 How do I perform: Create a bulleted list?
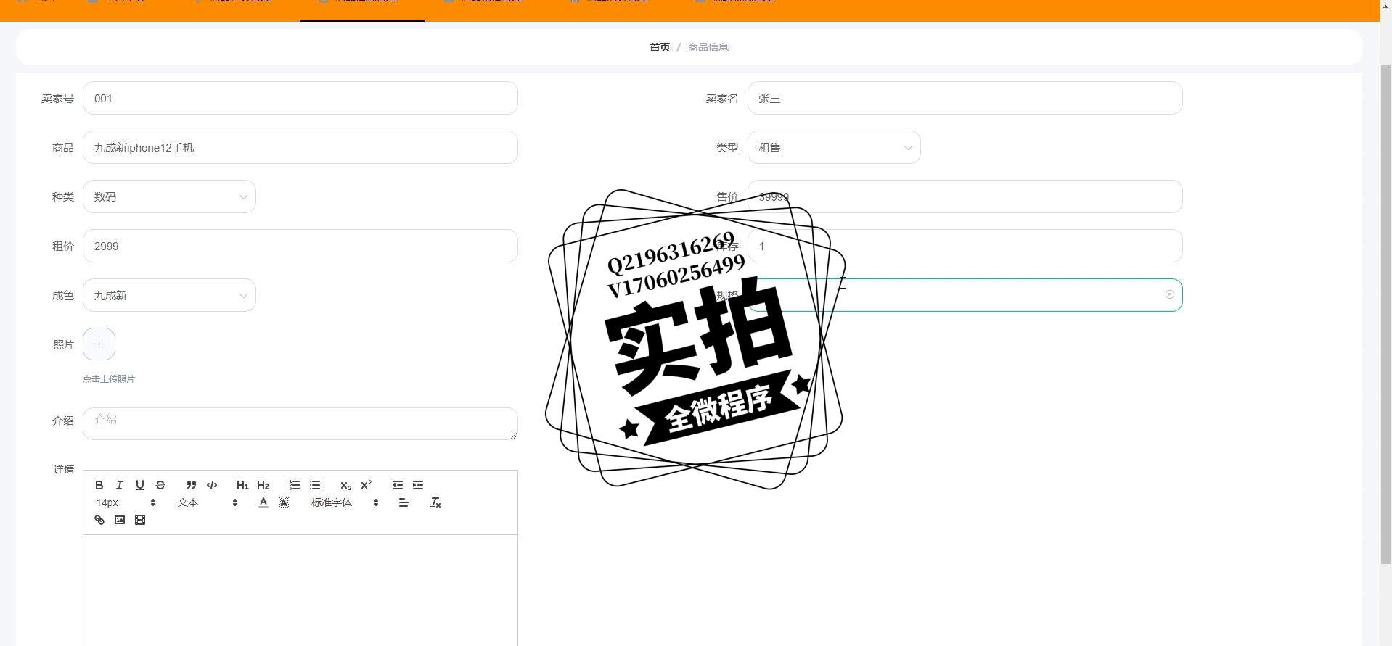tap(315, 485)
